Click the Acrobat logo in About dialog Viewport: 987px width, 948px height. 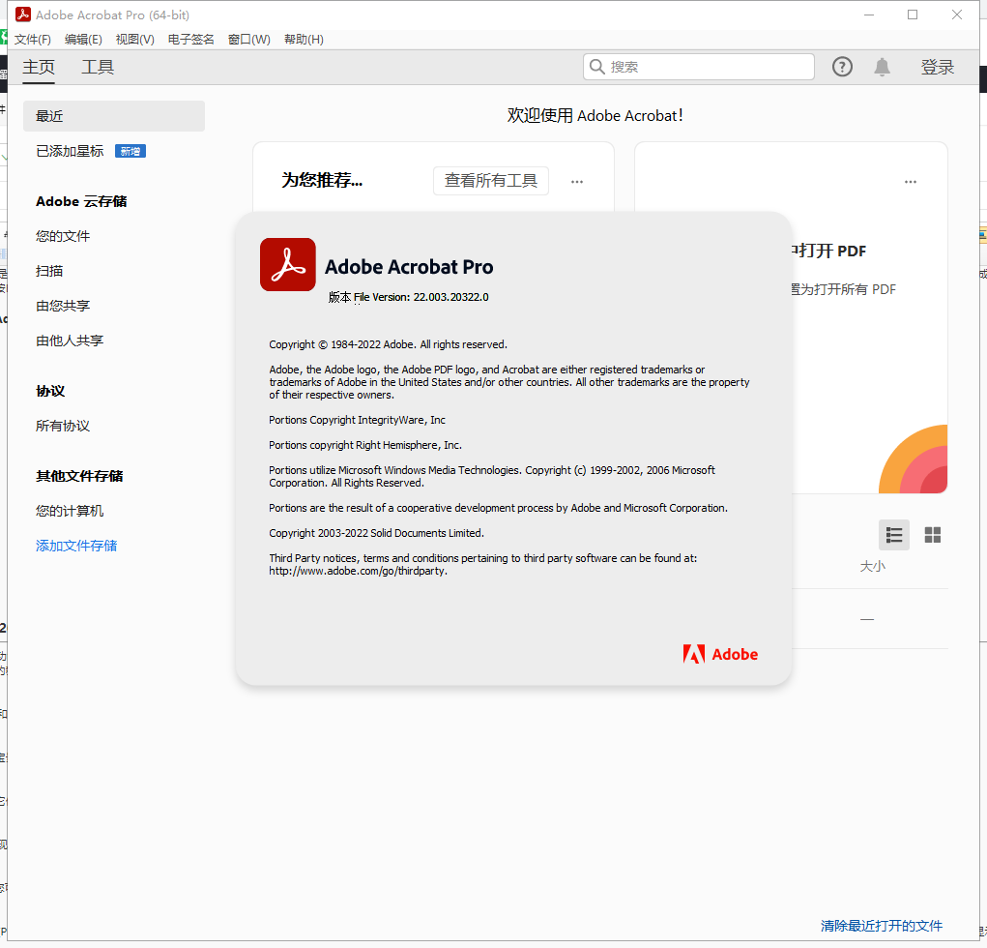pyautogui.click(x=288, y=264)
